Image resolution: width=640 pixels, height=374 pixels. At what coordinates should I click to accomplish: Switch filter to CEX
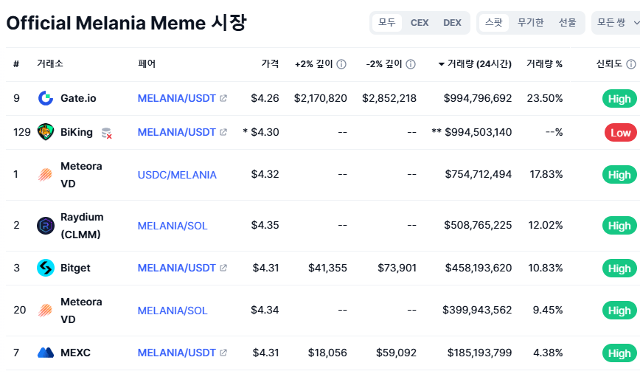[420, 22]
